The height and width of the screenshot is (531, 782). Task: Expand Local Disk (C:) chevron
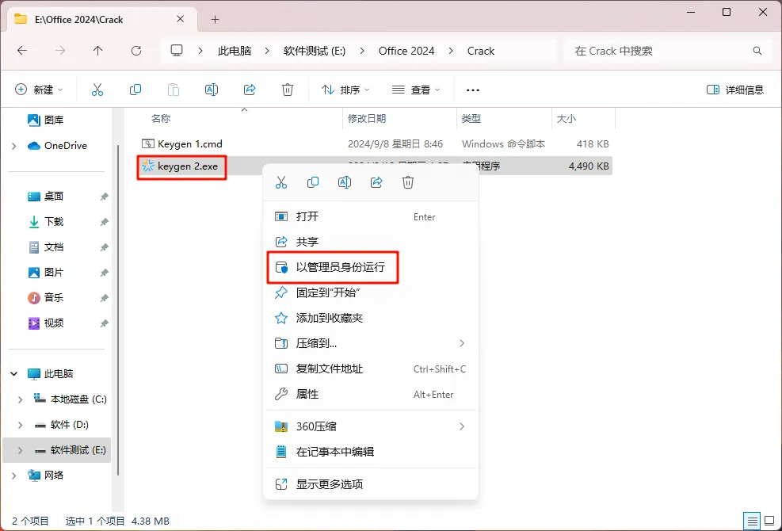point(20,399)
